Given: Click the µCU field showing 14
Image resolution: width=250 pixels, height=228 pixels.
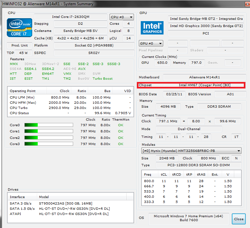Looking at the screenshot, I should (x=128, y=38).
